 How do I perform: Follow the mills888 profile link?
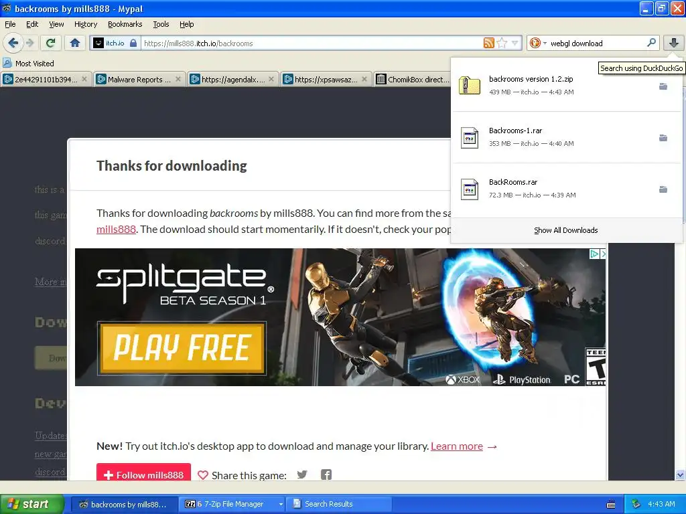click(116, 229)
